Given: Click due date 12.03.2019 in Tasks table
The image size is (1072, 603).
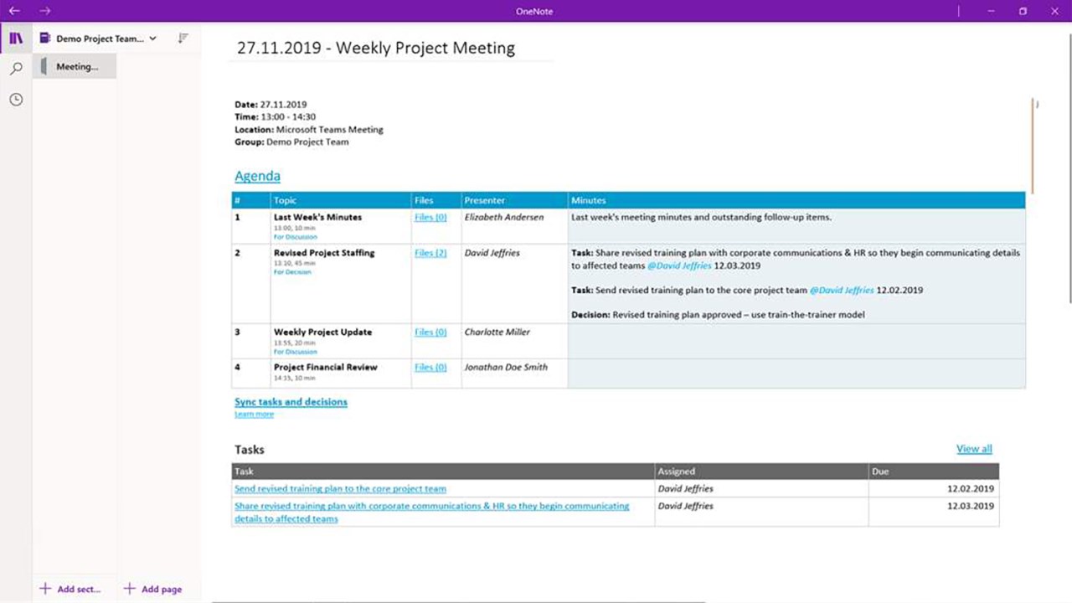Looking at the screenshot, I should tap(971, 507).
